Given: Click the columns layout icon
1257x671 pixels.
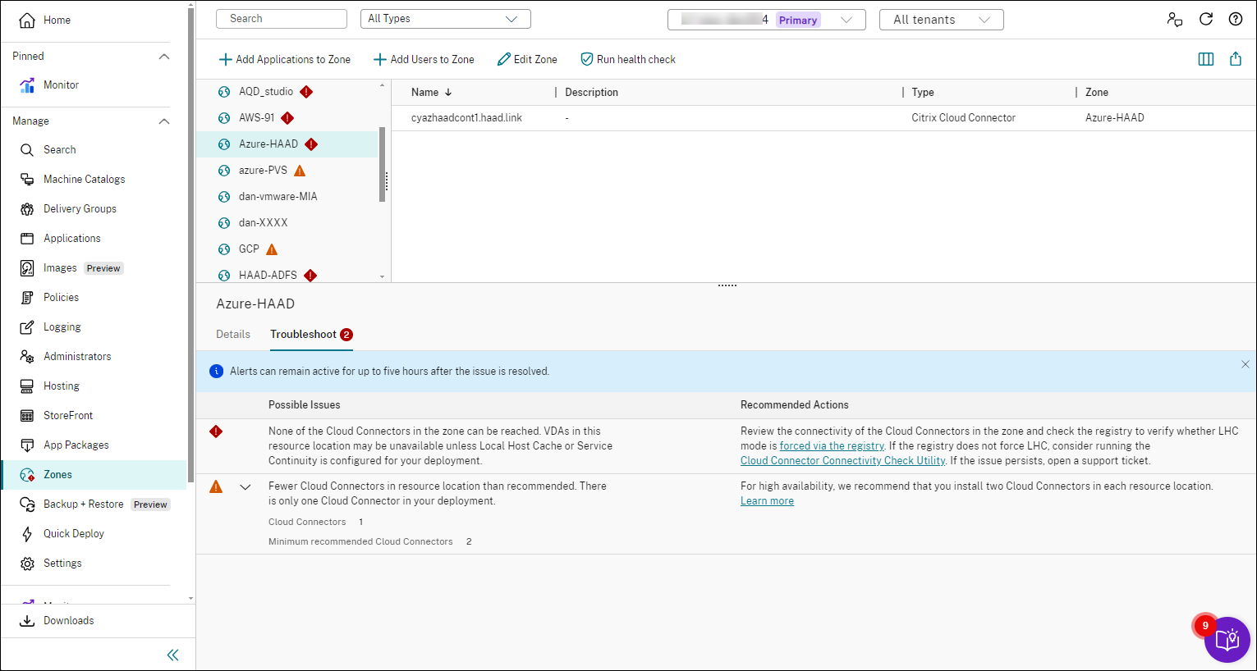Looking at the screenshot, I should pos(1205,59).
